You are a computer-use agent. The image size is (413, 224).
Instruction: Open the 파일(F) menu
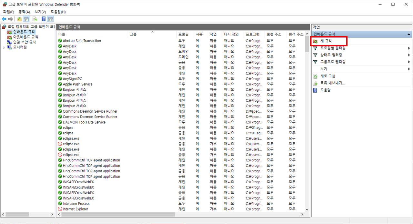point(8,12)
